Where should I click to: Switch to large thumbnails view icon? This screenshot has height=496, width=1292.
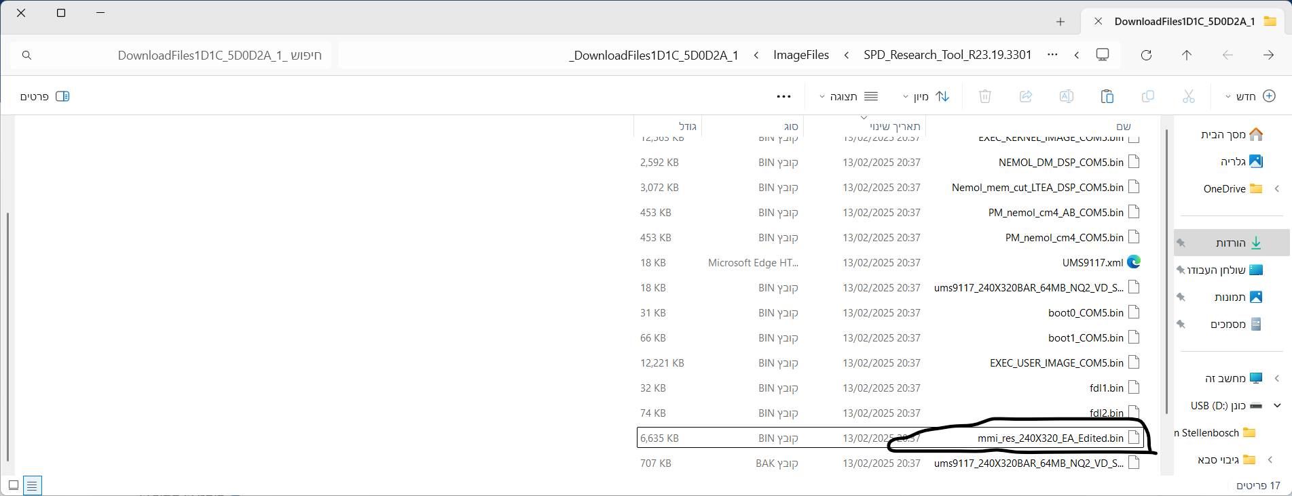(x=14, y=485)
